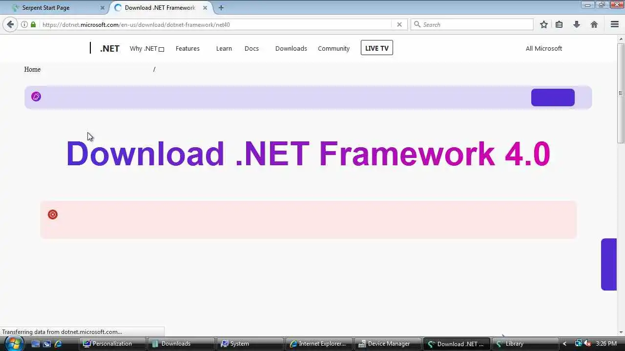Click the search magnifier icon

[417, 24]
